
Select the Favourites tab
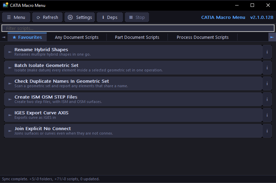(27, 37)
